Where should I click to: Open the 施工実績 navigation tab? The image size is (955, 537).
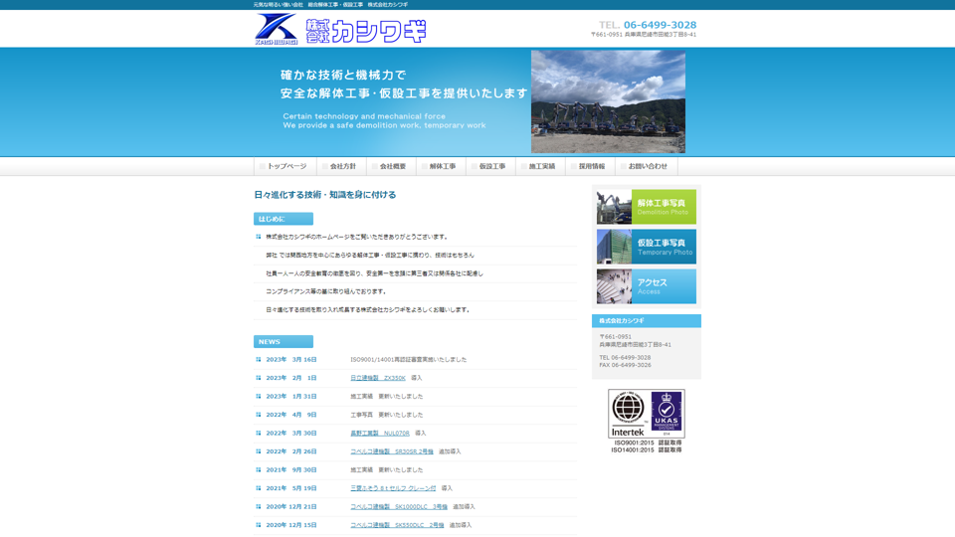tap(540, 166)
